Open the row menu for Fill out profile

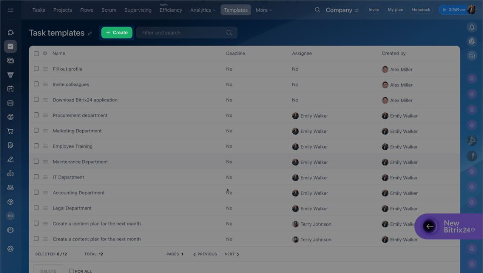(x=45, y=69)
